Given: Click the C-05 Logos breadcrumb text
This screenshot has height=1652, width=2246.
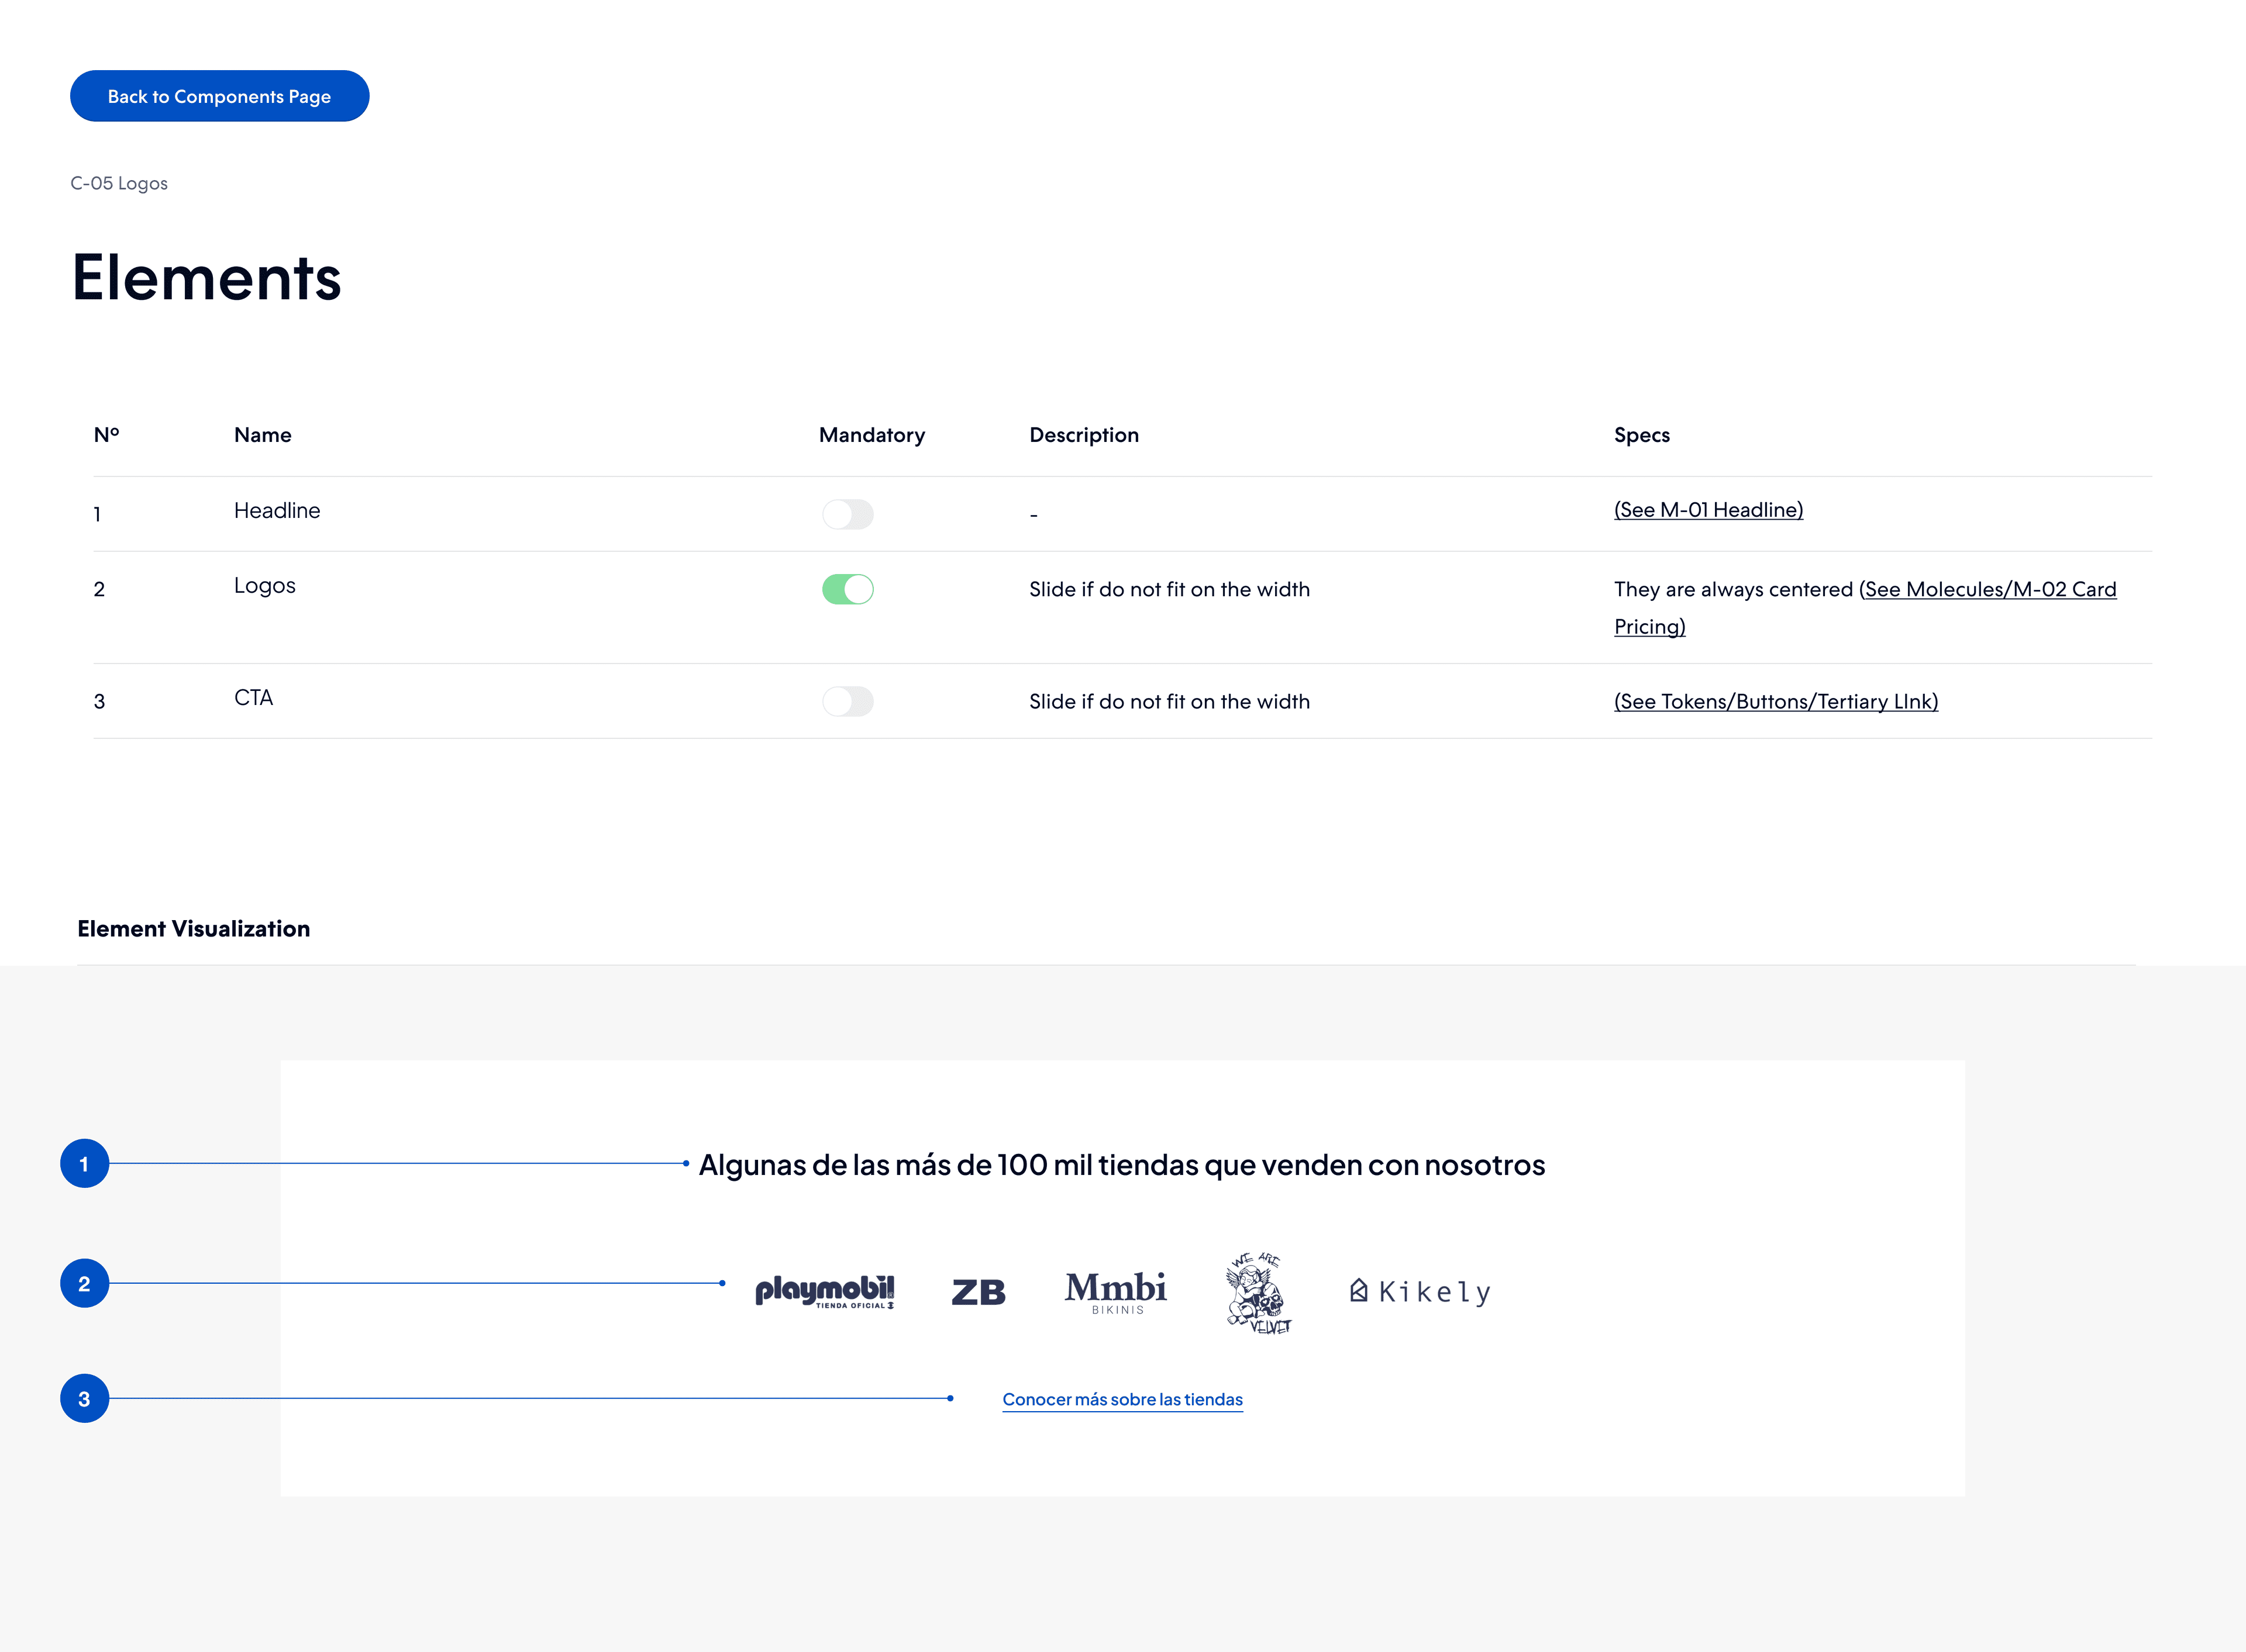Looking at the screenshot, I should click(119, 183).
